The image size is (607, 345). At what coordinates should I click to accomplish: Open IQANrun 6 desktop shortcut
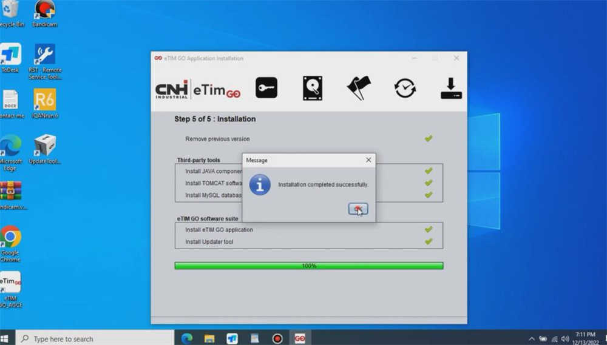45,104
